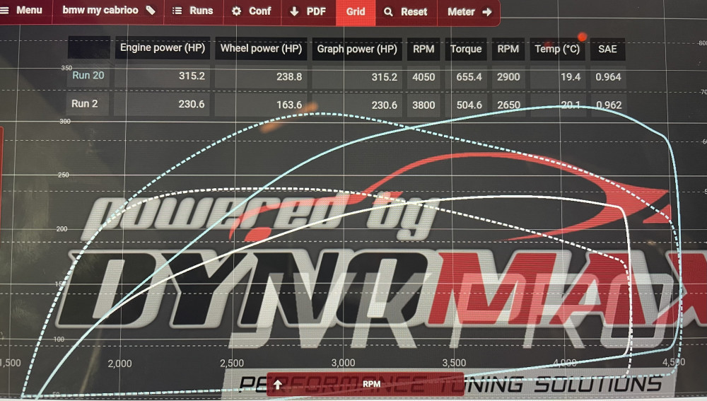707x401 pixels.
Task: Toggle visibility of Run 20
Action: click(x=88, y=76)
